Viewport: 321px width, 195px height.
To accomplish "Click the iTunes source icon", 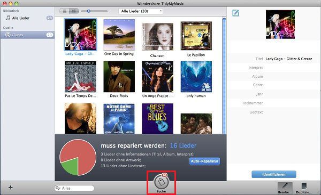I will [8, 35].
